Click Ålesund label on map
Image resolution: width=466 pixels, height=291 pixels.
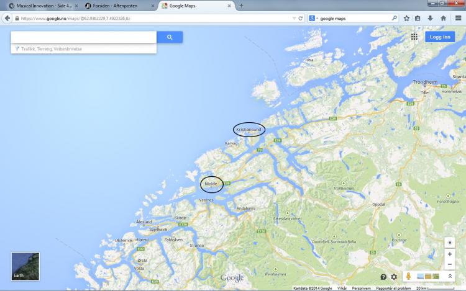point(144,222)
